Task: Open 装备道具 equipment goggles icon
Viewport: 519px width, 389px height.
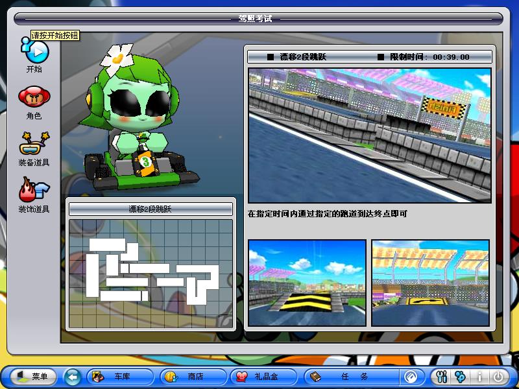Action: 33,144
